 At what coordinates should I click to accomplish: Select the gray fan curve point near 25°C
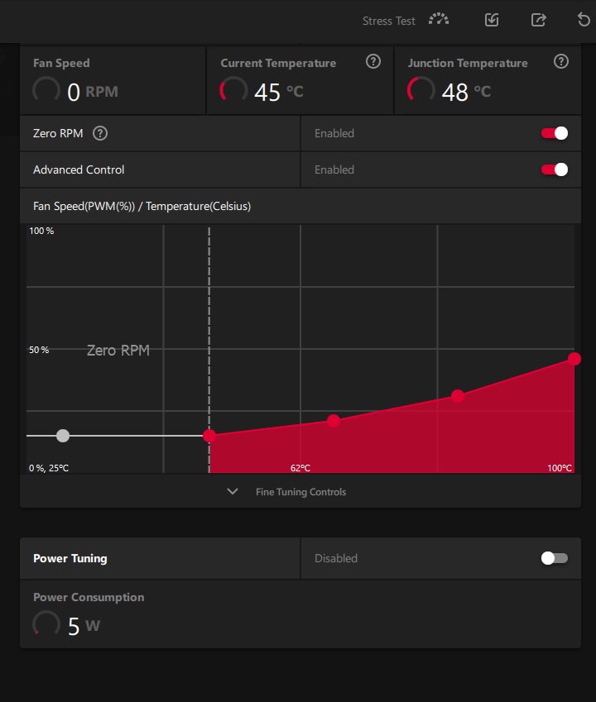click(x=63, y=436)
